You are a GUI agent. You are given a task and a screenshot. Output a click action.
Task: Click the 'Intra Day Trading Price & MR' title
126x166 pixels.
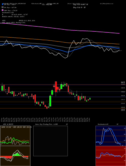click(46, 124)
